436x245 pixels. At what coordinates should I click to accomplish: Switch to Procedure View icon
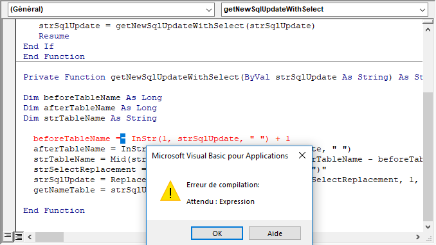click(x=8, y=237)
